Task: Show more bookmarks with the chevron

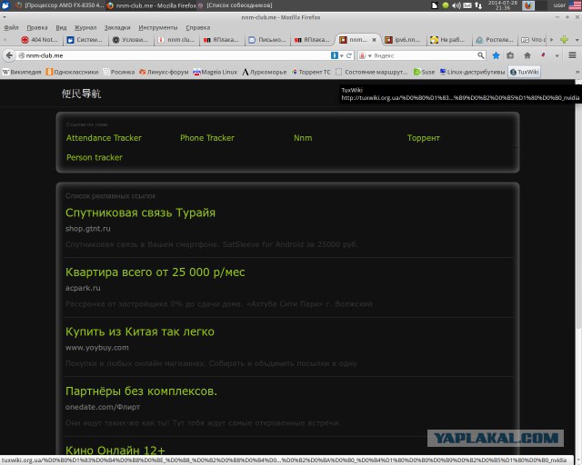Action: (x=577, y=72)
